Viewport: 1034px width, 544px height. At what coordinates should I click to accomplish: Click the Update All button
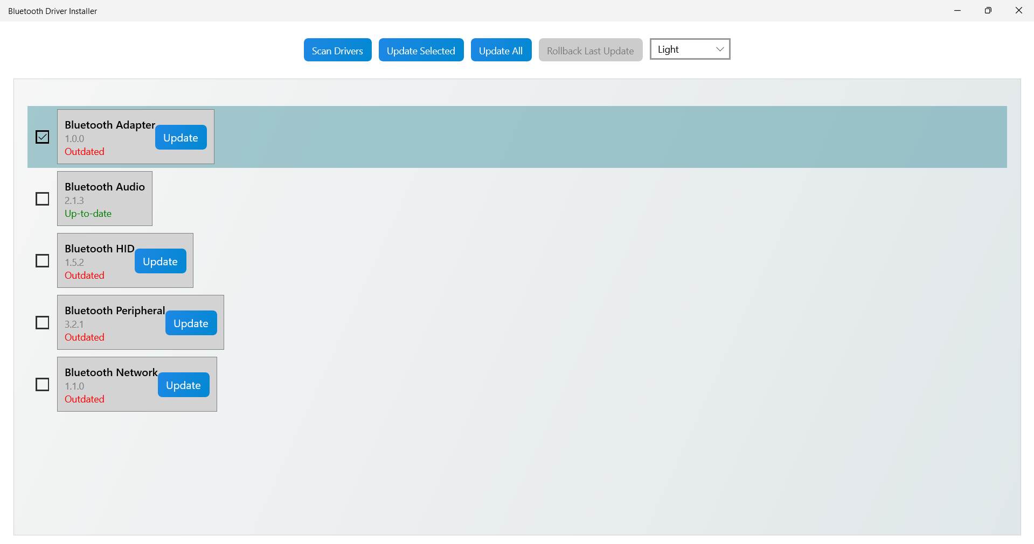[501, 50]
